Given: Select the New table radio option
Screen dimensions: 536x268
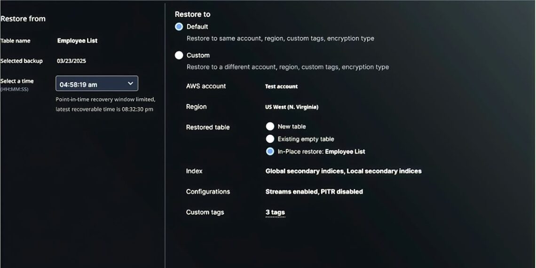Looking at the screenshot, I should [270, 126].
